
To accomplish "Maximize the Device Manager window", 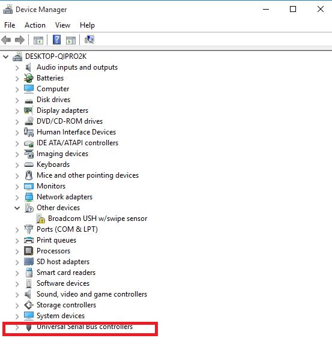I will click(x=293, y=9).
